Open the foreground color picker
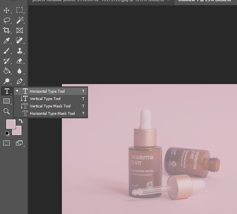Viewport: 237px width, 214px height. 11,124
